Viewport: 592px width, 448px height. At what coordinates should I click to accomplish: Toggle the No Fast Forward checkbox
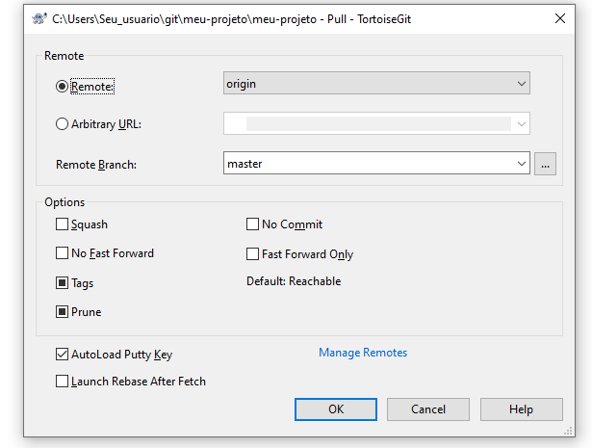(62, 253)
